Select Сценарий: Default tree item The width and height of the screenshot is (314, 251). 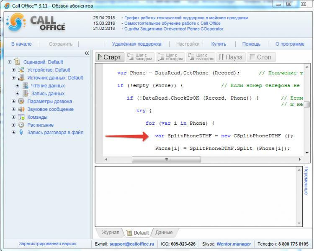pos(43,62)
